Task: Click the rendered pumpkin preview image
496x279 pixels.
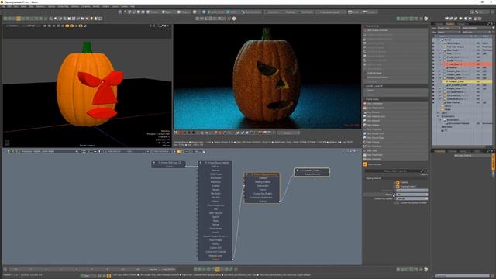Action: pos(267,76)
